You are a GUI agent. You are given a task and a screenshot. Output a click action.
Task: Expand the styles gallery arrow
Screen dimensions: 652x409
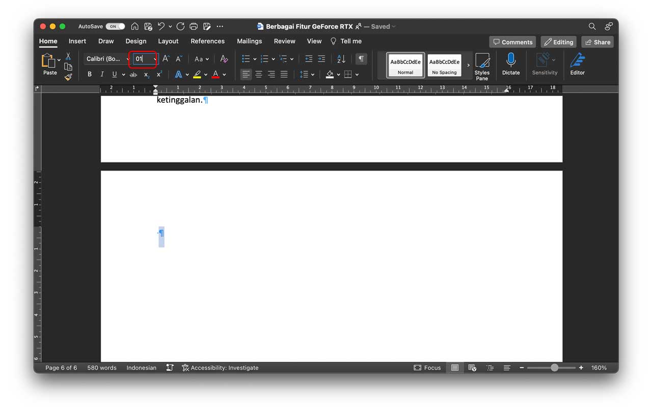468,66
